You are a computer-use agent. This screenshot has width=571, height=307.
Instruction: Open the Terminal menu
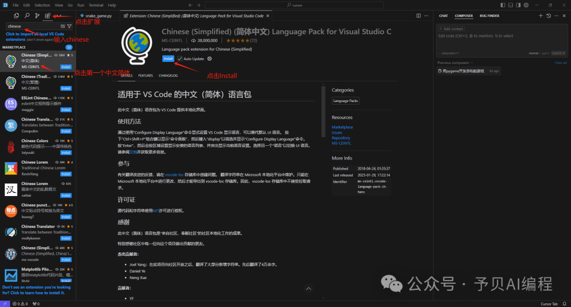(96, 5)
